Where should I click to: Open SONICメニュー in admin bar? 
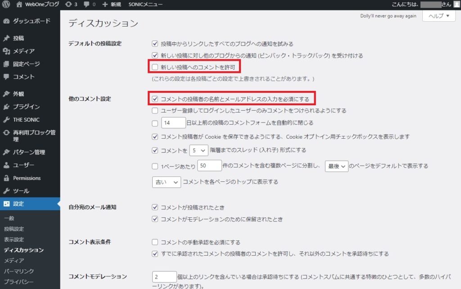pos(145,4)
